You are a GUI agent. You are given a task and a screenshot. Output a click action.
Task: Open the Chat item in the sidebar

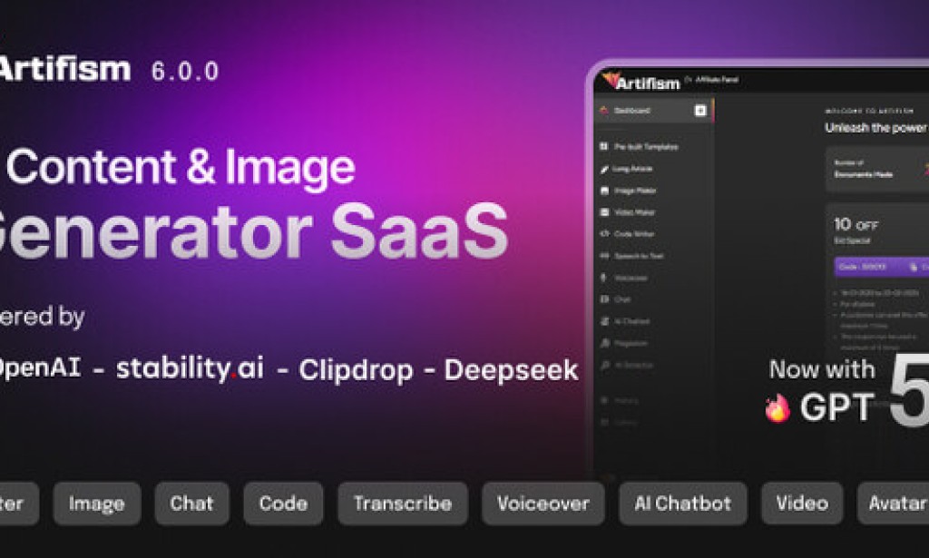click(x=615, y=299)
